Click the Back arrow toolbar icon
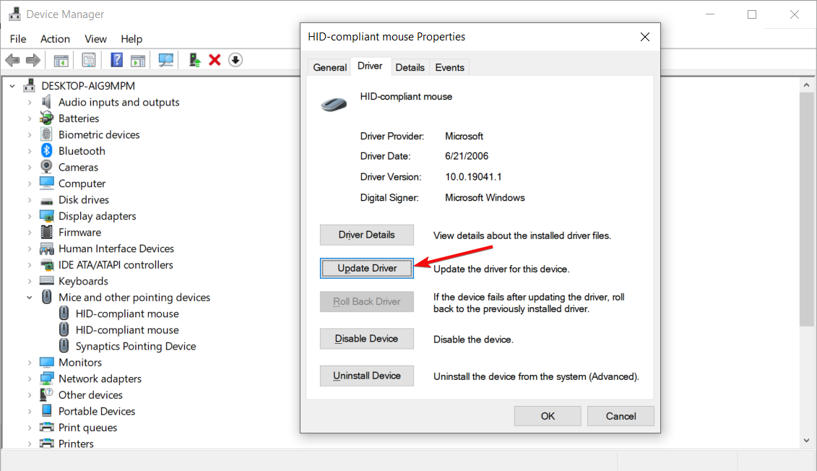Viewport: 817px width, 471px height. coord(12,60)
